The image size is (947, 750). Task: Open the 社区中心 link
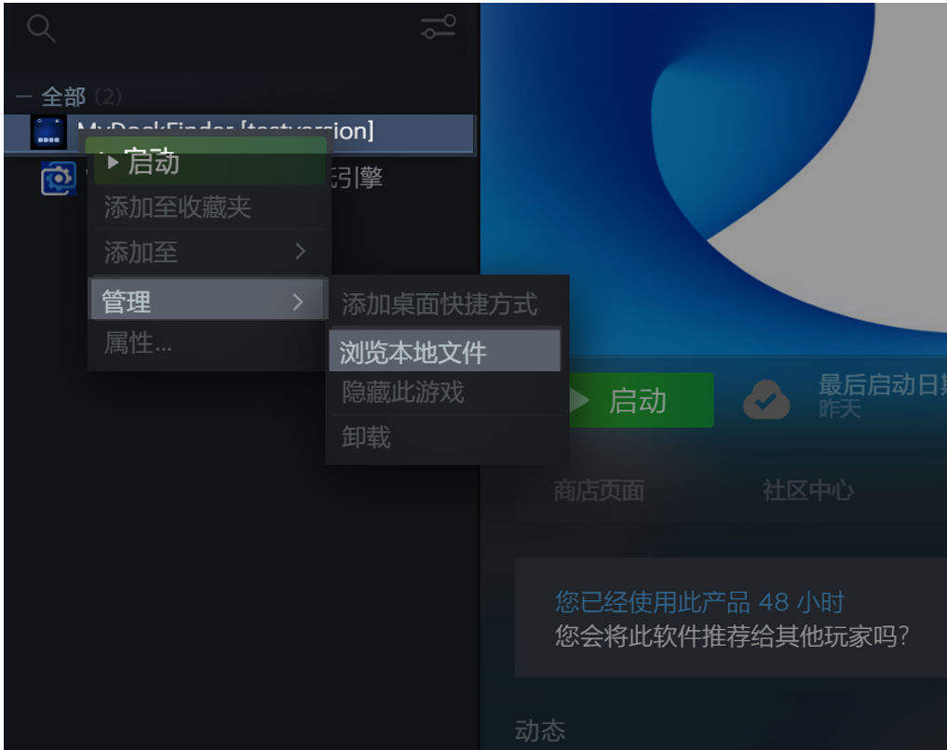point(807,491)
